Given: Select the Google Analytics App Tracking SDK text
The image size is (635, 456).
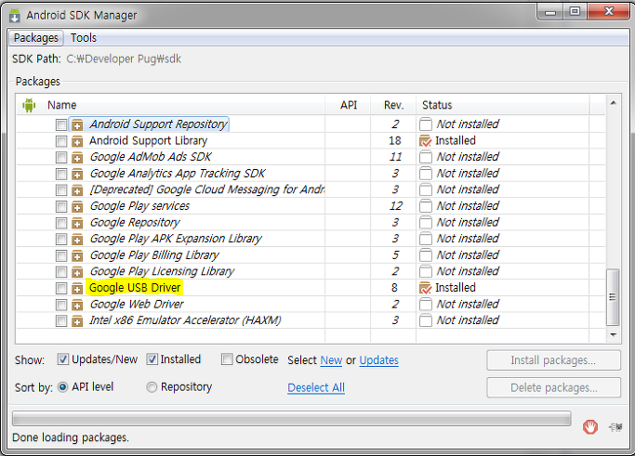Looking at the screenshot, I should 178,173.
